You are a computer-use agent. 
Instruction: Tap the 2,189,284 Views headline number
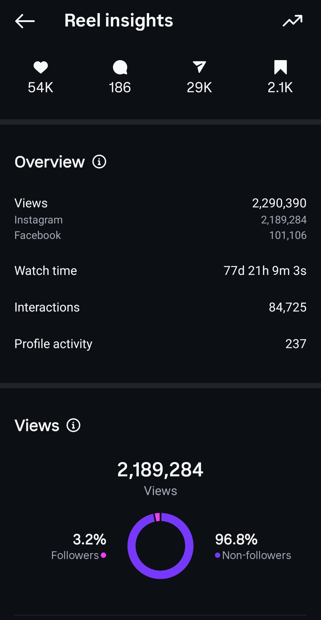click(x=160, y=470)
